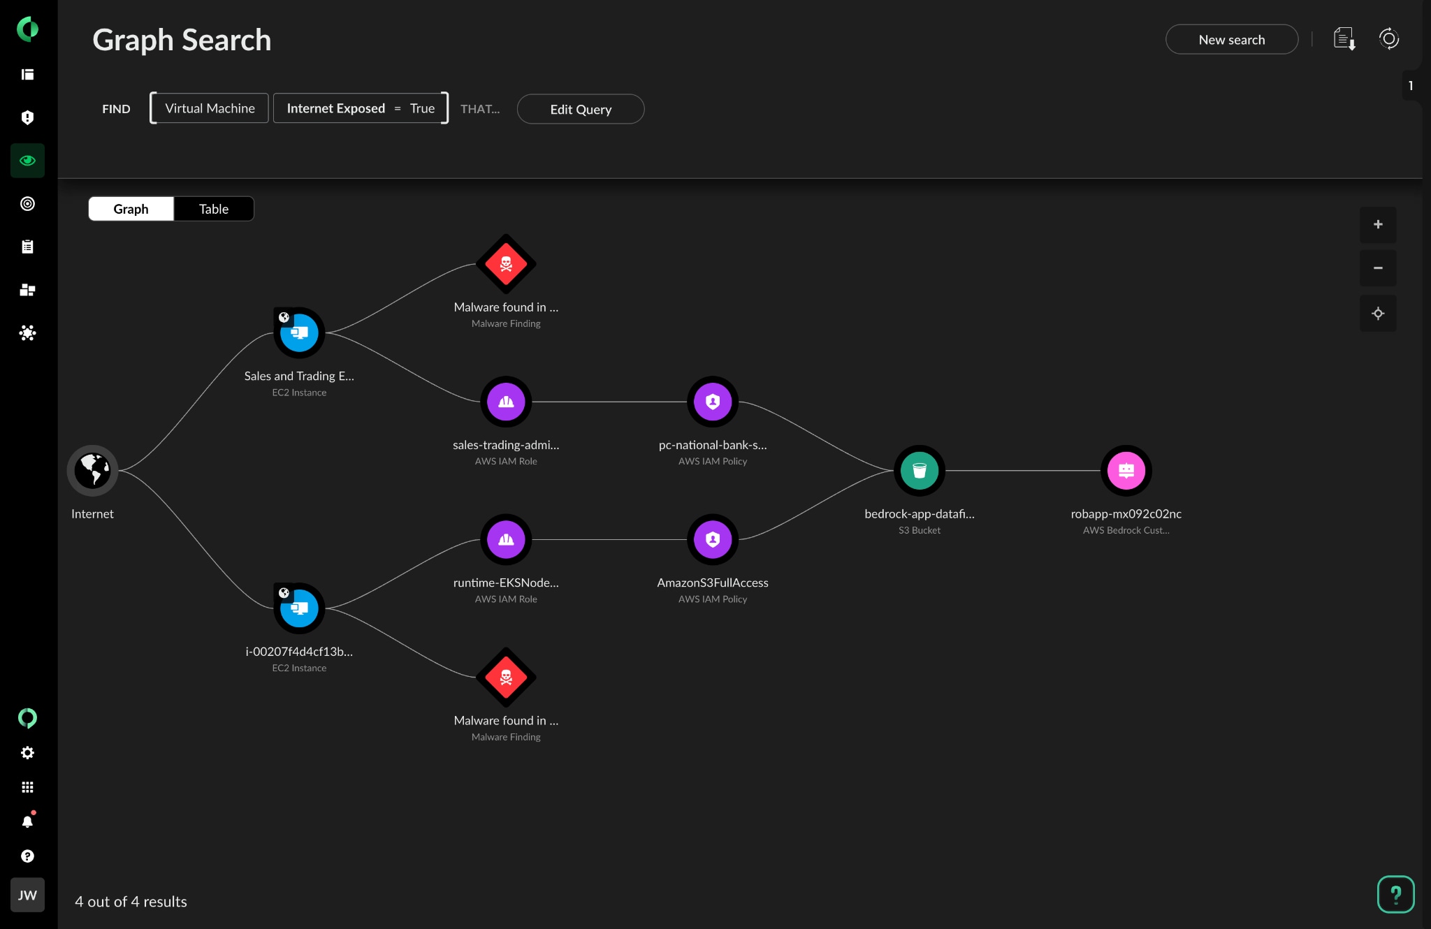1431x929 pixels.
Task: Select the AmazonS3FullAccess IAM policy node
Action: point(712,539)
